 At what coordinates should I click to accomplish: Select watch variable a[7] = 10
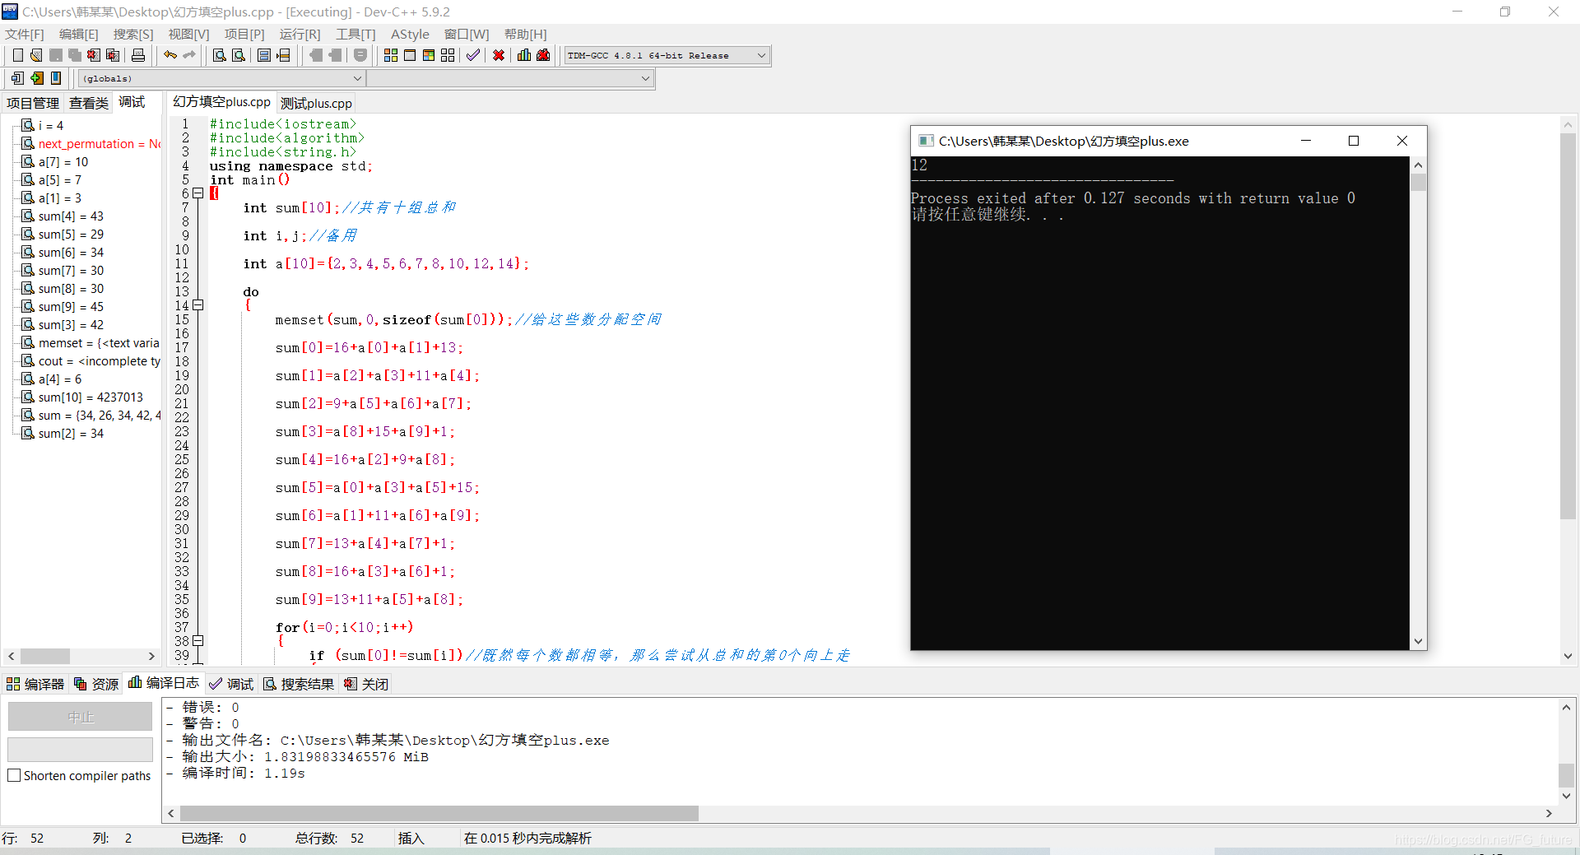(63, 162)
